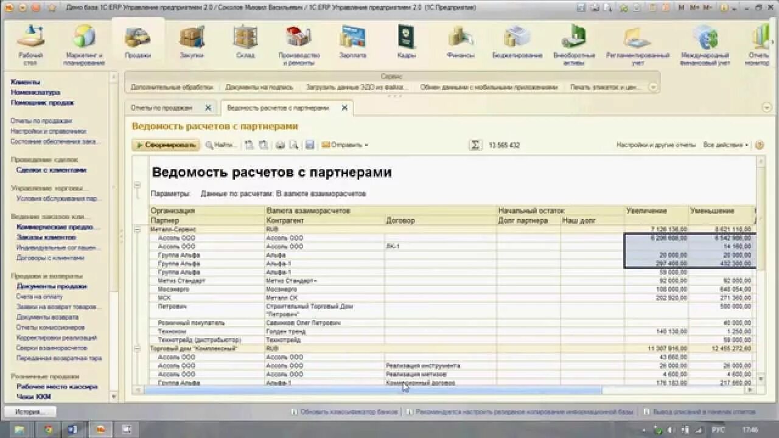Collapse the Металл-Сервис group row
The image size is (779, 438).
[137, 230]
